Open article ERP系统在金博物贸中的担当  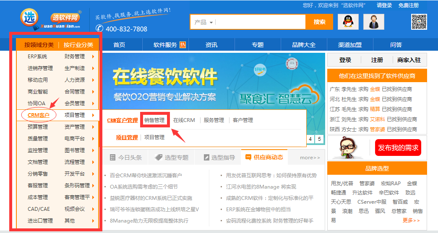[258, 209]
